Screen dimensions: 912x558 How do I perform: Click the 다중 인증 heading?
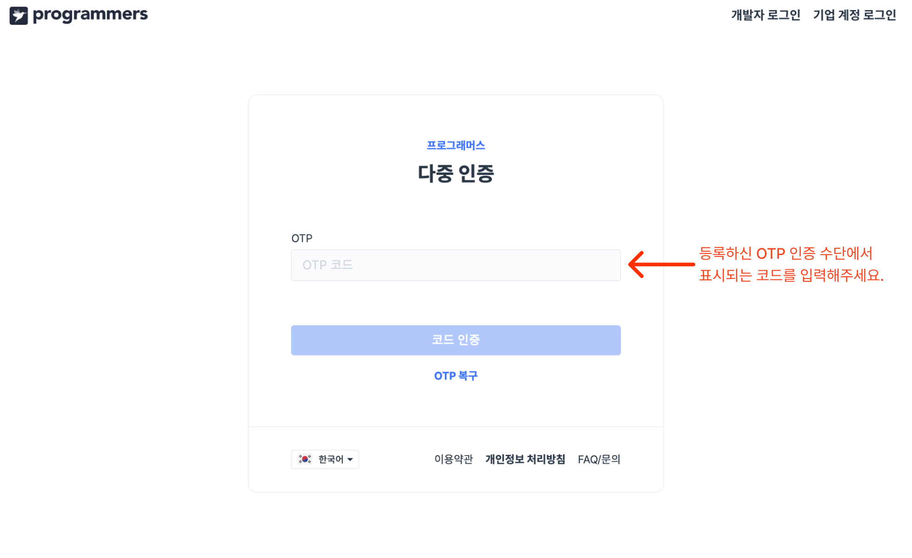tap(456, 173)
